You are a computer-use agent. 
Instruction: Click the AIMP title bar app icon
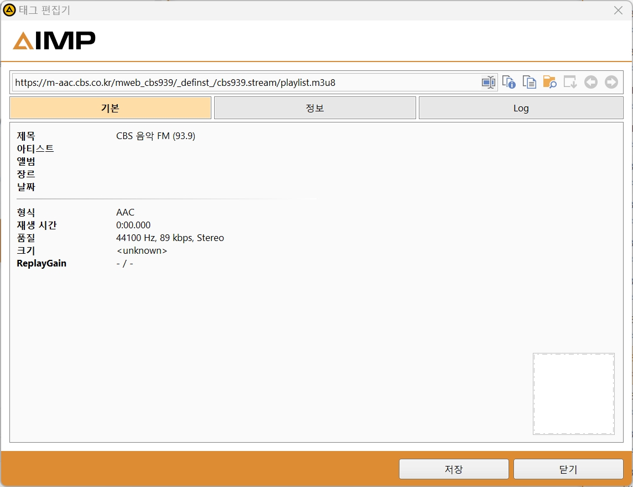(9, 10)
